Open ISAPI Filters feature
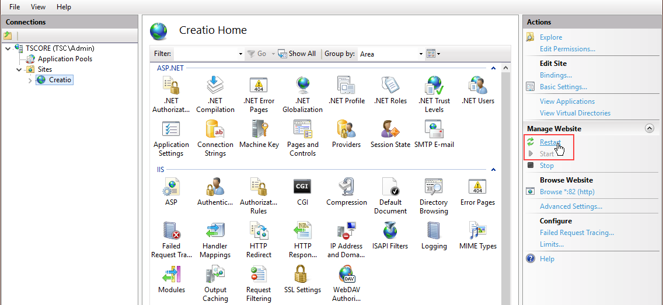The image size is (663, 305). coord(390,235)
